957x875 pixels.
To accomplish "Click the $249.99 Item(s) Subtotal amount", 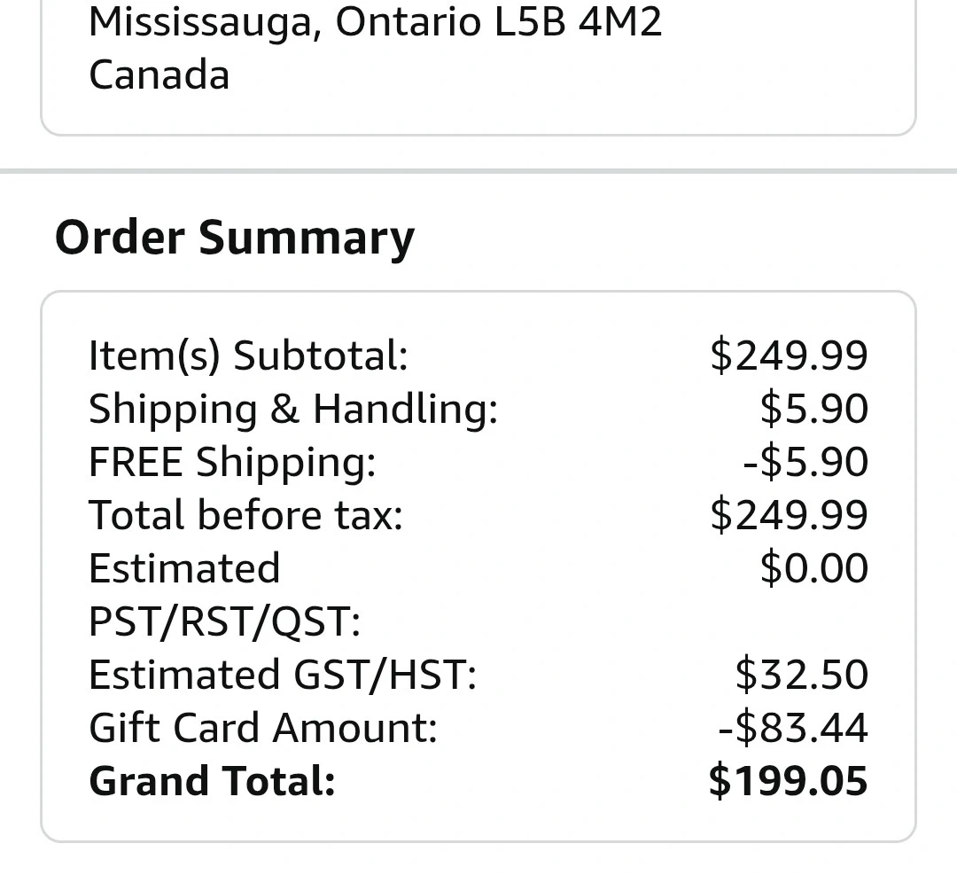I will (x=789, y=355).
